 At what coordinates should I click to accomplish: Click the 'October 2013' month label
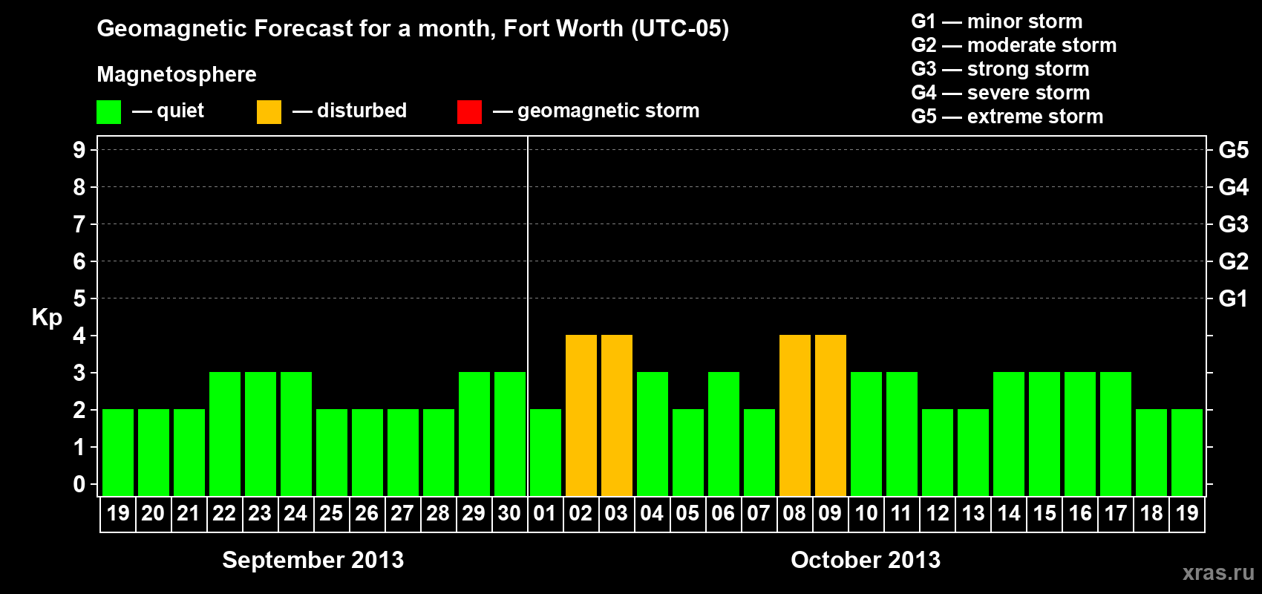866,560
